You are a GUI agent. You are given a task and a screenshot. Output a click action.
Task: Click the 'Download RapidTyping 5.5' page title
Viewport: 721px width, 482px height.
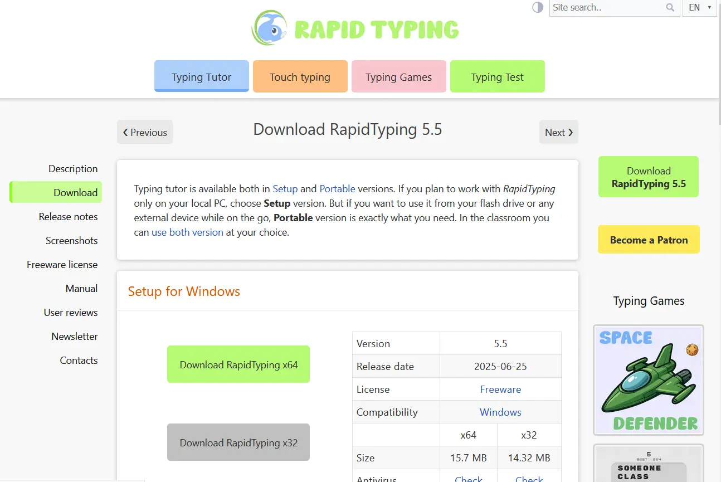348,129
